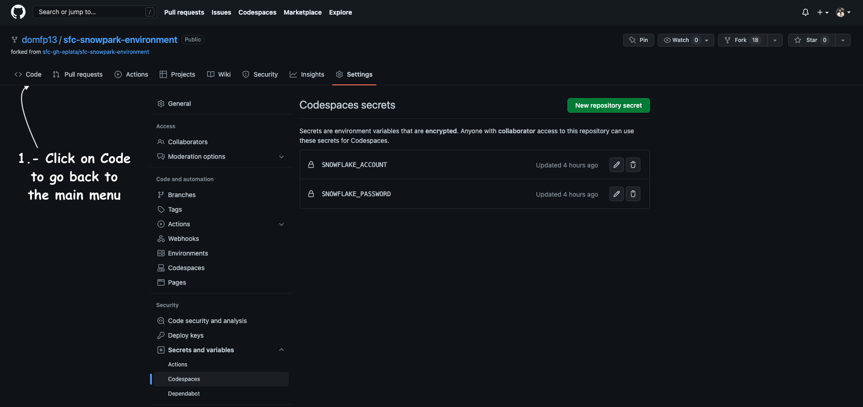863x407 pixels.
Task: Open the sfc-snowpark-environment repository link
Action: 120,40
